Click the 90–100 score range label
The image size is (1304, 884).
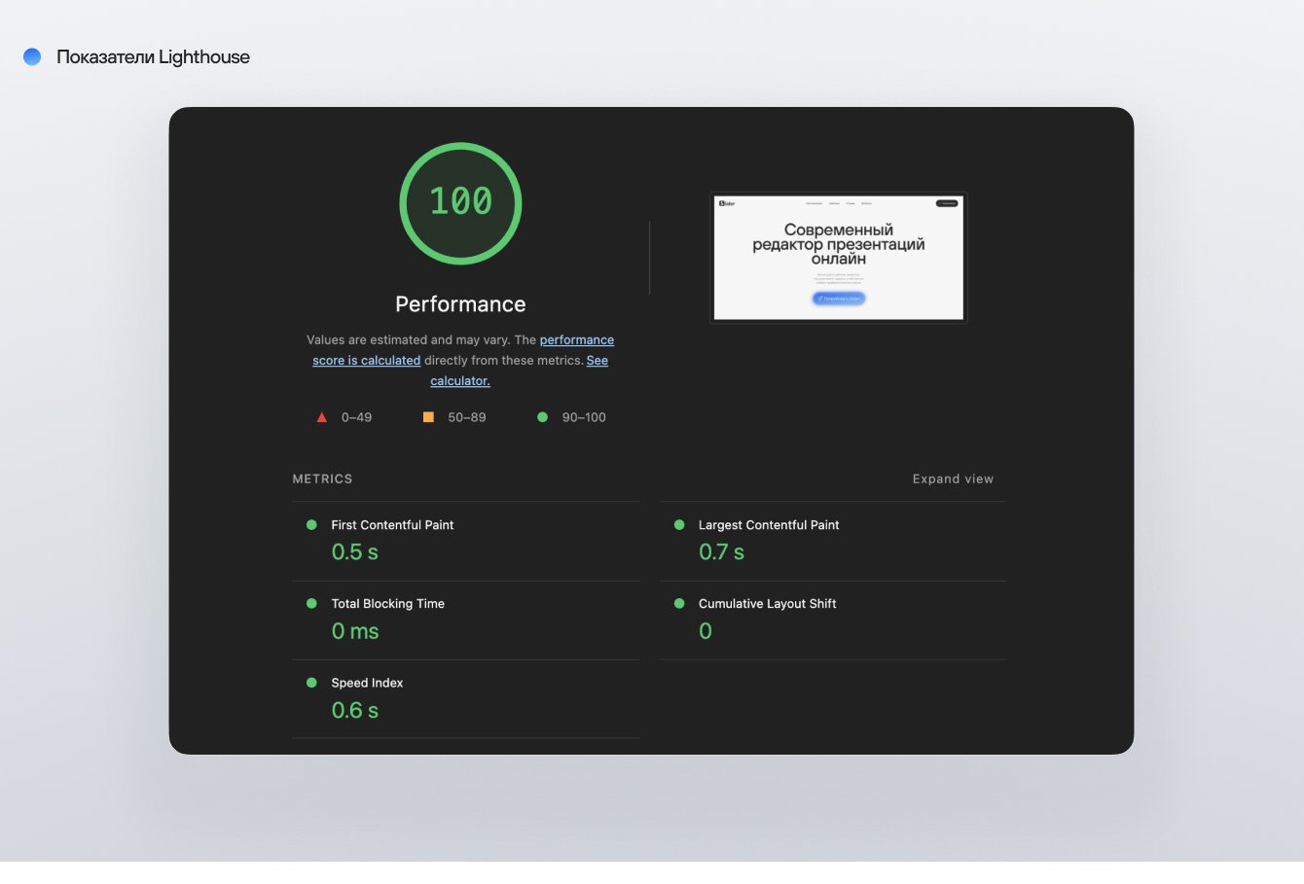584,417
